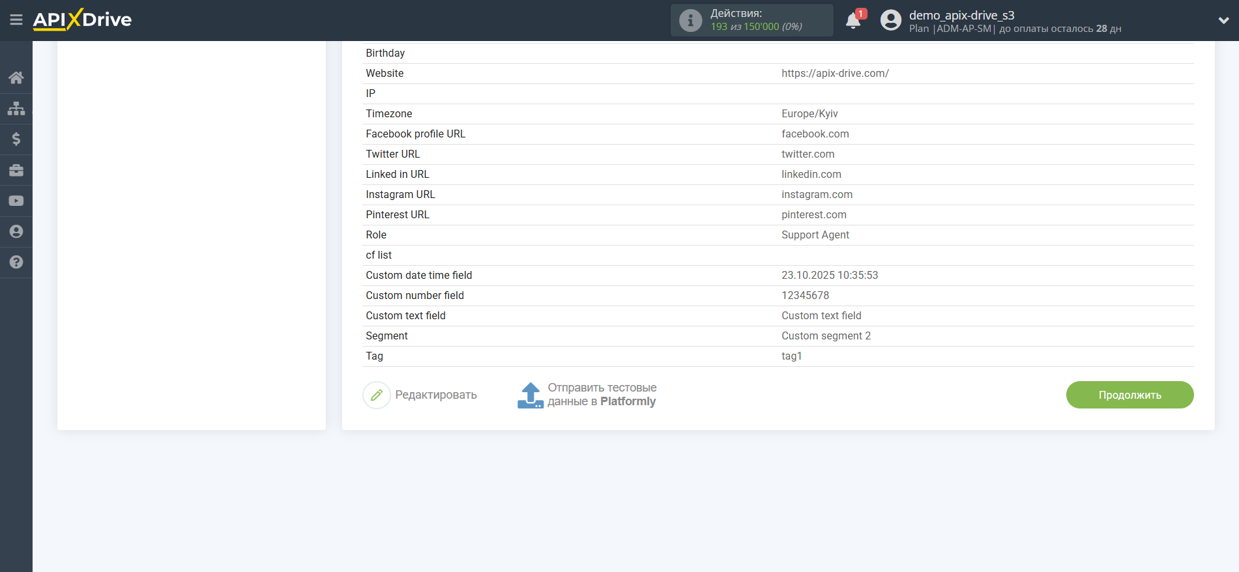Click the Tag field label
This screenshot has height=572, width=1239.
[x=374, y=356]
